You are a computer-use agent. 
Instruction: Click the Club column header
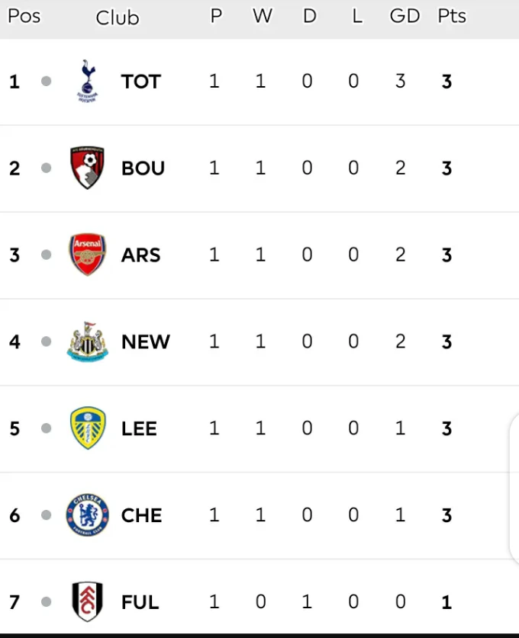(x=118, y=18)
